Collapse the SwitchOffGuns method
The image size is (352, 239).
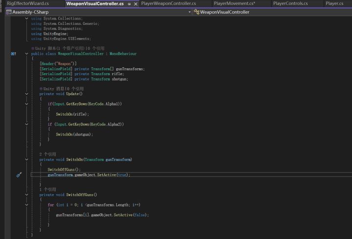point(26,195)
